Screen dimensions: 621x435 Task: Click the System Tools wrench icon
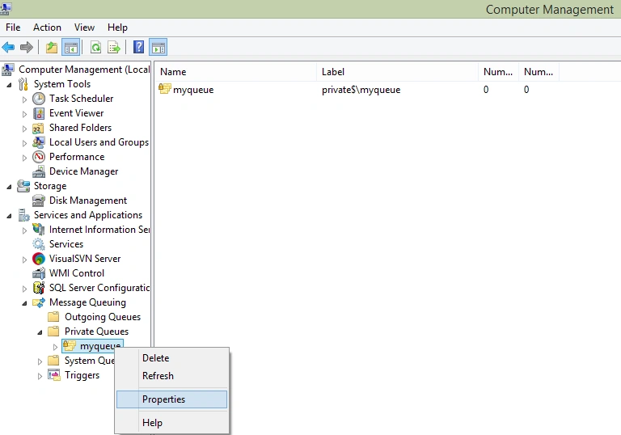click(23, 84)
